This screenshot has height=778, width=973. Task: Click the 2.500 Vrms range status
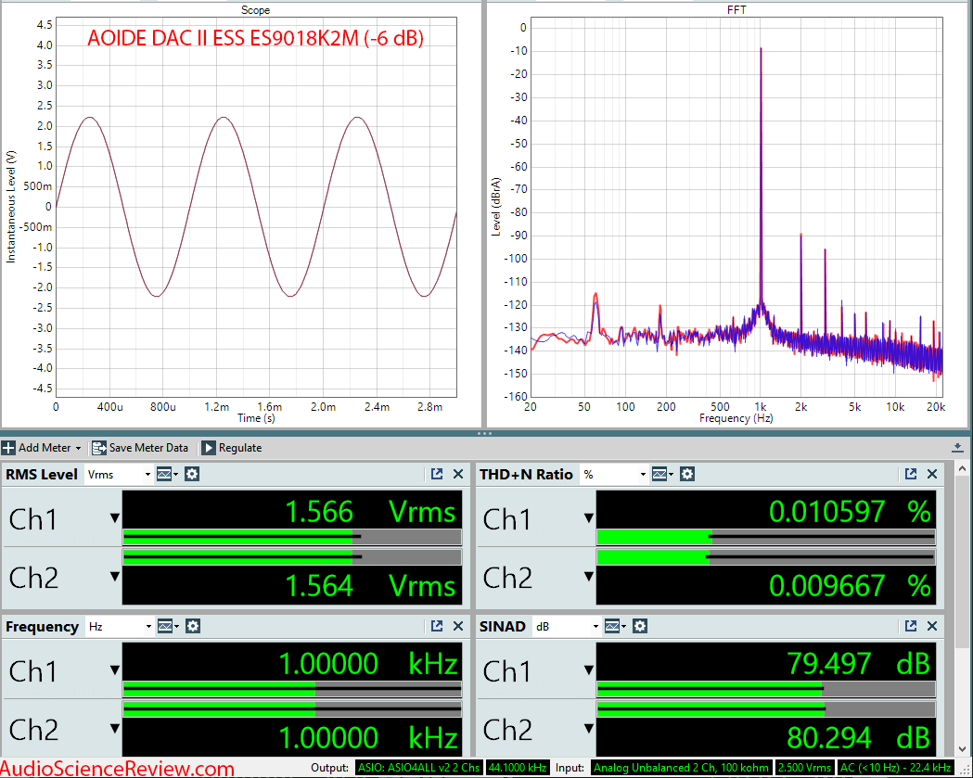point(804,768)
